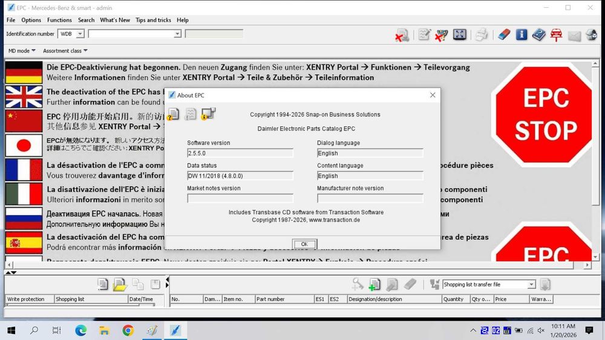Open the Tips and tricks menu
605x340 pixels.
tap(153, 20)
